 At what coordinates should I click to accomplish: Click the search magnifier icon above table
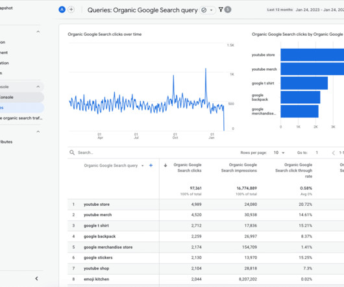[x=72, y=153]
